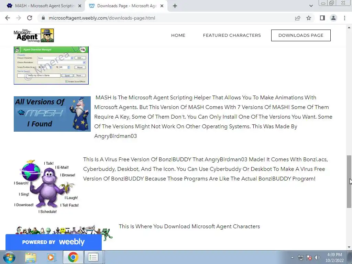Click the Agent Character Manager screenshot
This screenshot has height=264, width=352.
click(51, 65)
